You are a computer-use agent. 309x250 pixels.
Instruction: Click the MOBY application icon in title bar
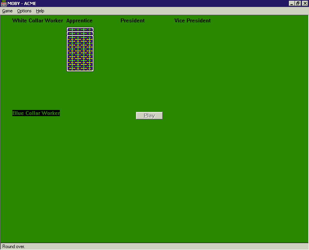point(3,3)
